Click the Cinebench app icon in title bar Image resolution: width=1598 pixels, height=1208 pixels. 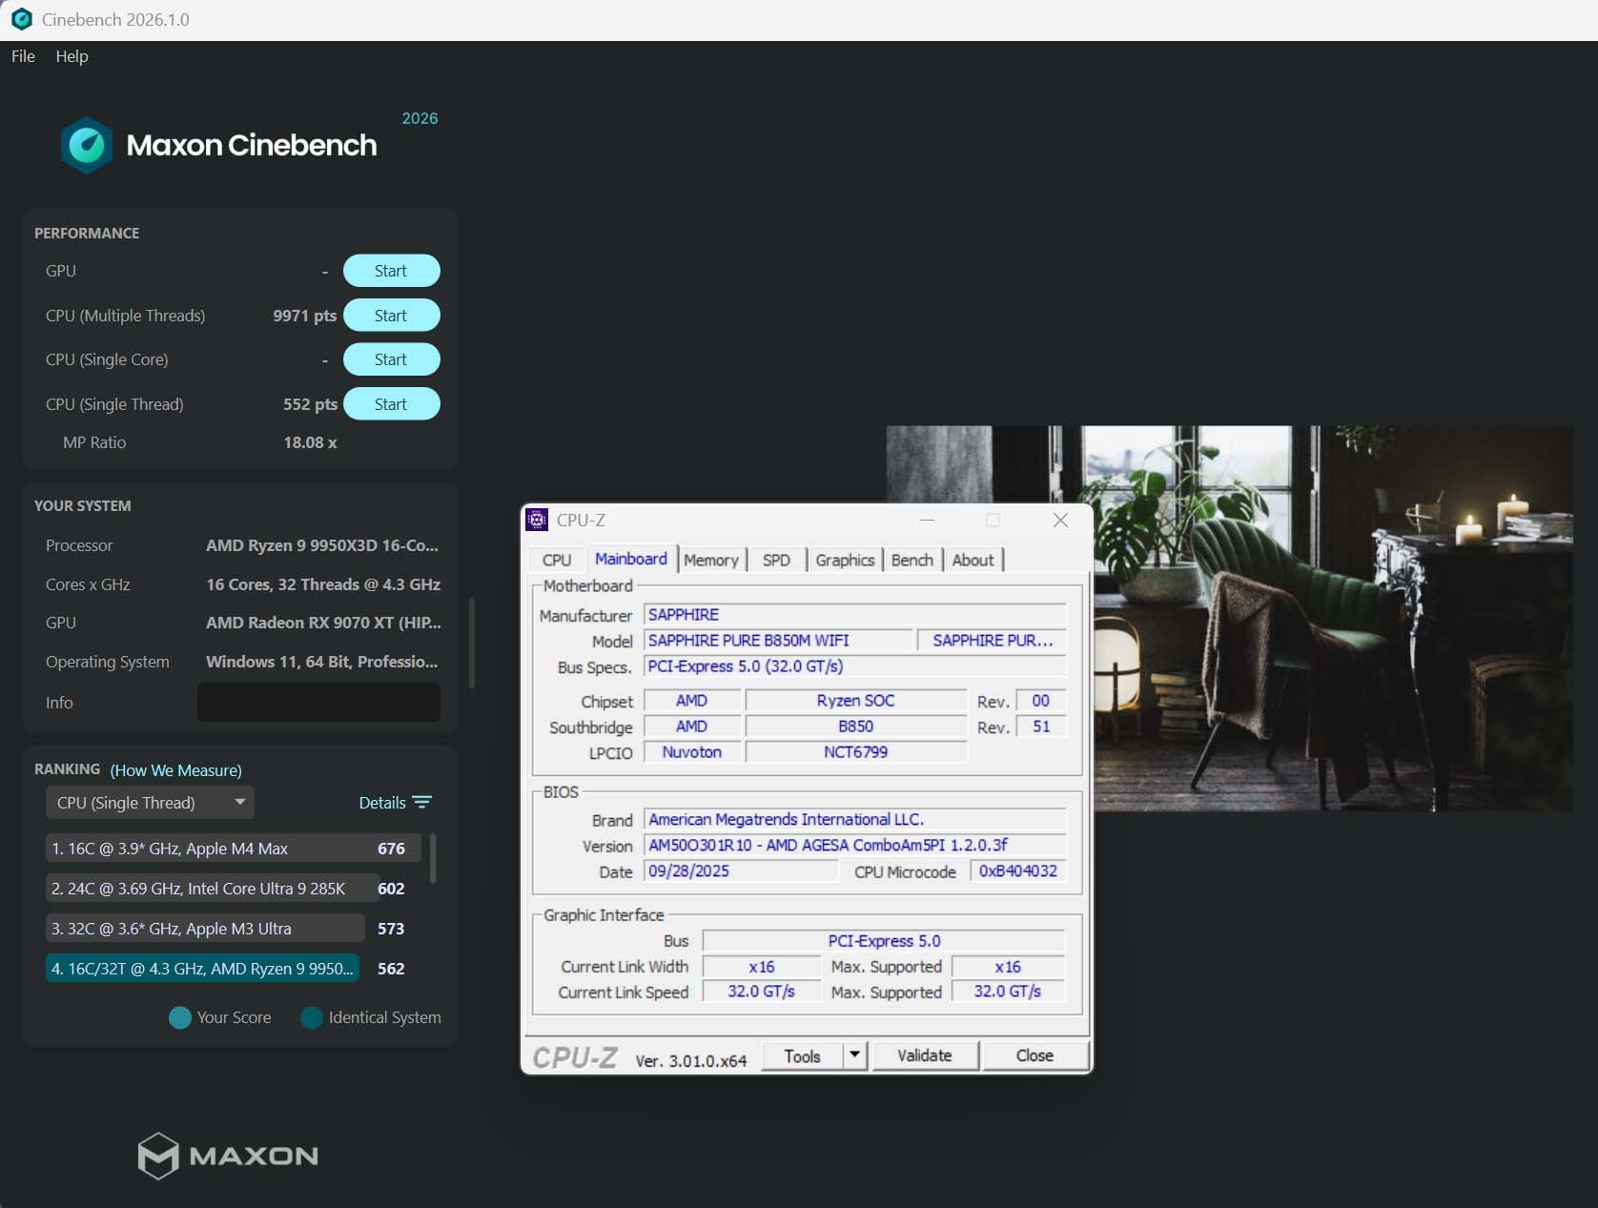tap(21, 19)
